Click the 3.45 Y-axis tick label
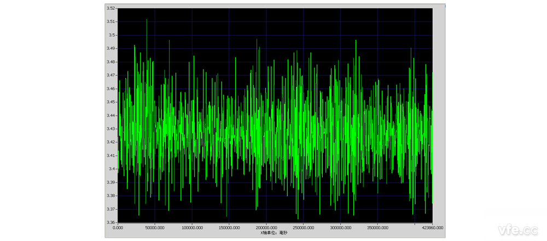The height and width of the screenshot is (241, 547). 110,102
